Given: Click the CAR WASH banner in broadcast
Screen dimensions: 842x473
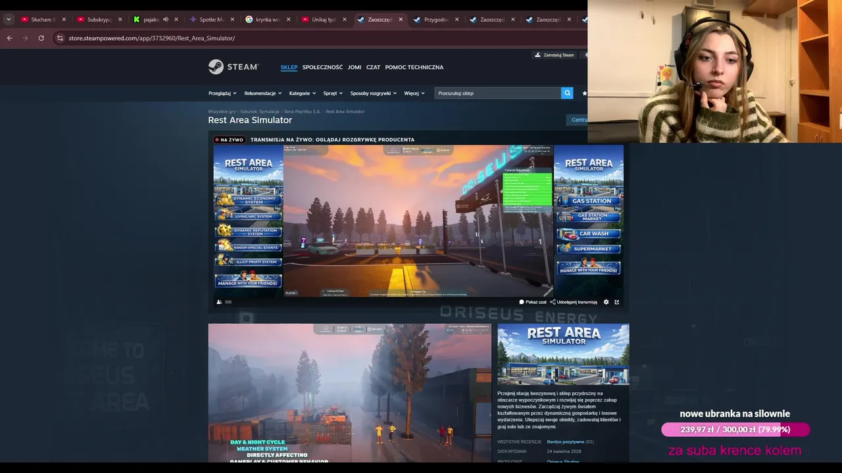Looking at the screenshot, I should [589, 234].
